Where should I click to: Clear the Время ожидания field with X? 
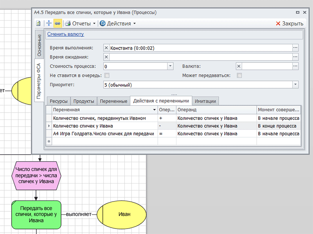coord(106,57)
